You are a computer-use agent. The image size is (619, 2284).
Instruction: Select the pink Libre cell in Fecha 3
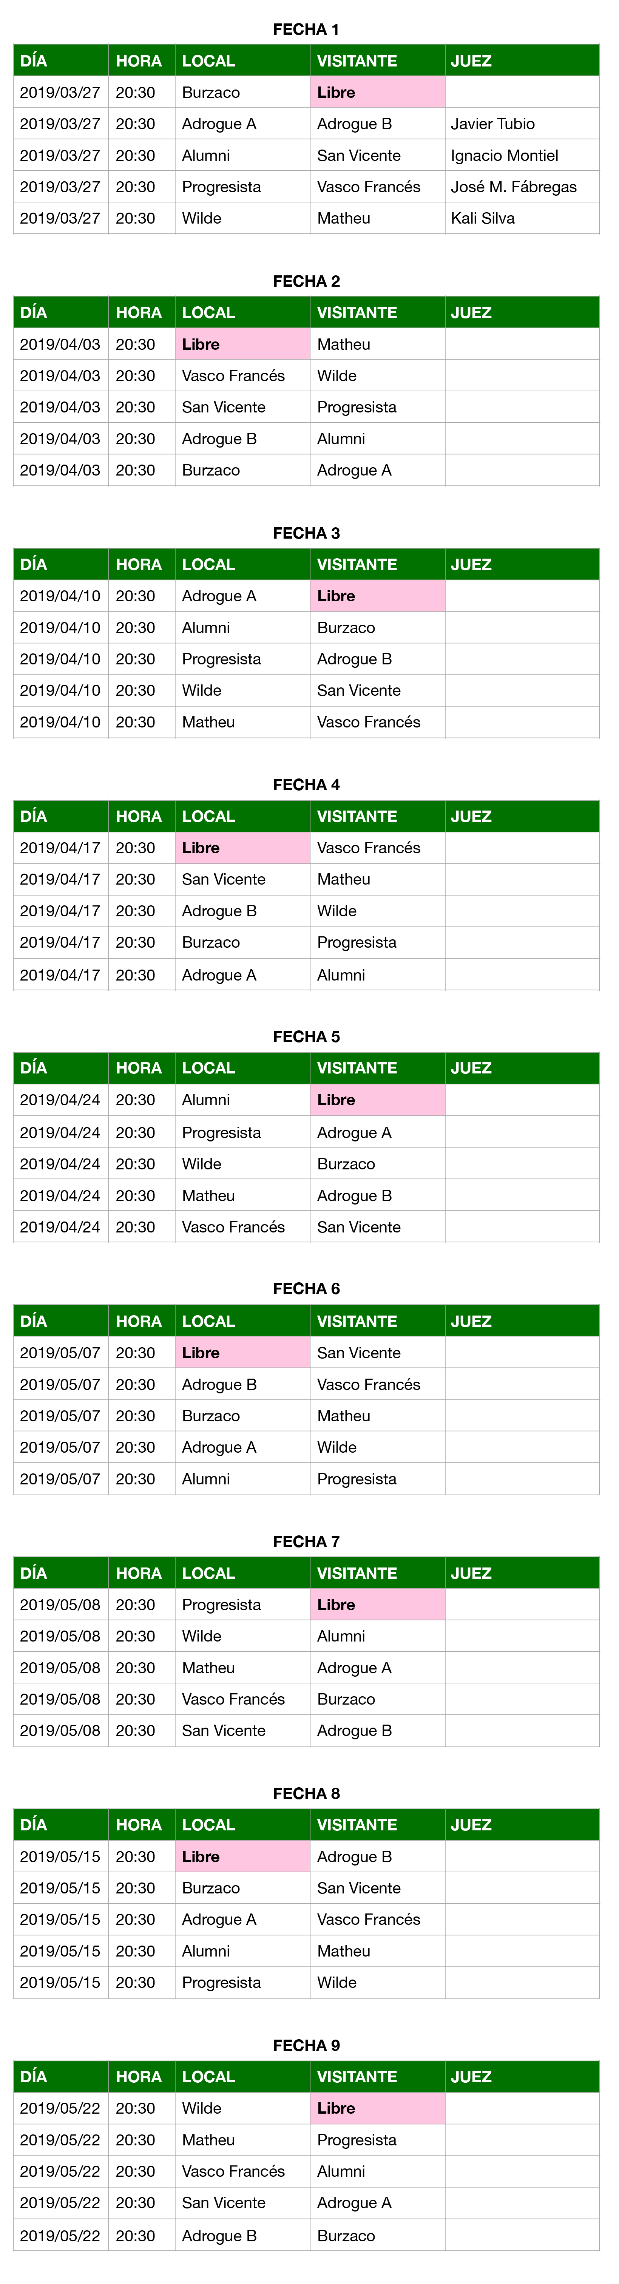point(377,596)
